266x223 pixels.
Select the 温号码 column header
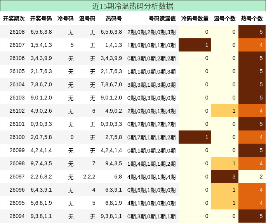[x=87, y=19]
